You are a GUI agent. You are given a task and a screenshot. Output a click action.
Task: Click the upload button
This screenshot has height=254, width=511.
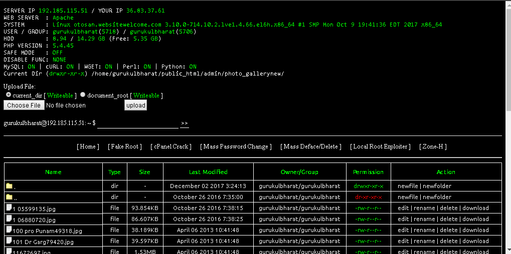[x=135, y=105]
